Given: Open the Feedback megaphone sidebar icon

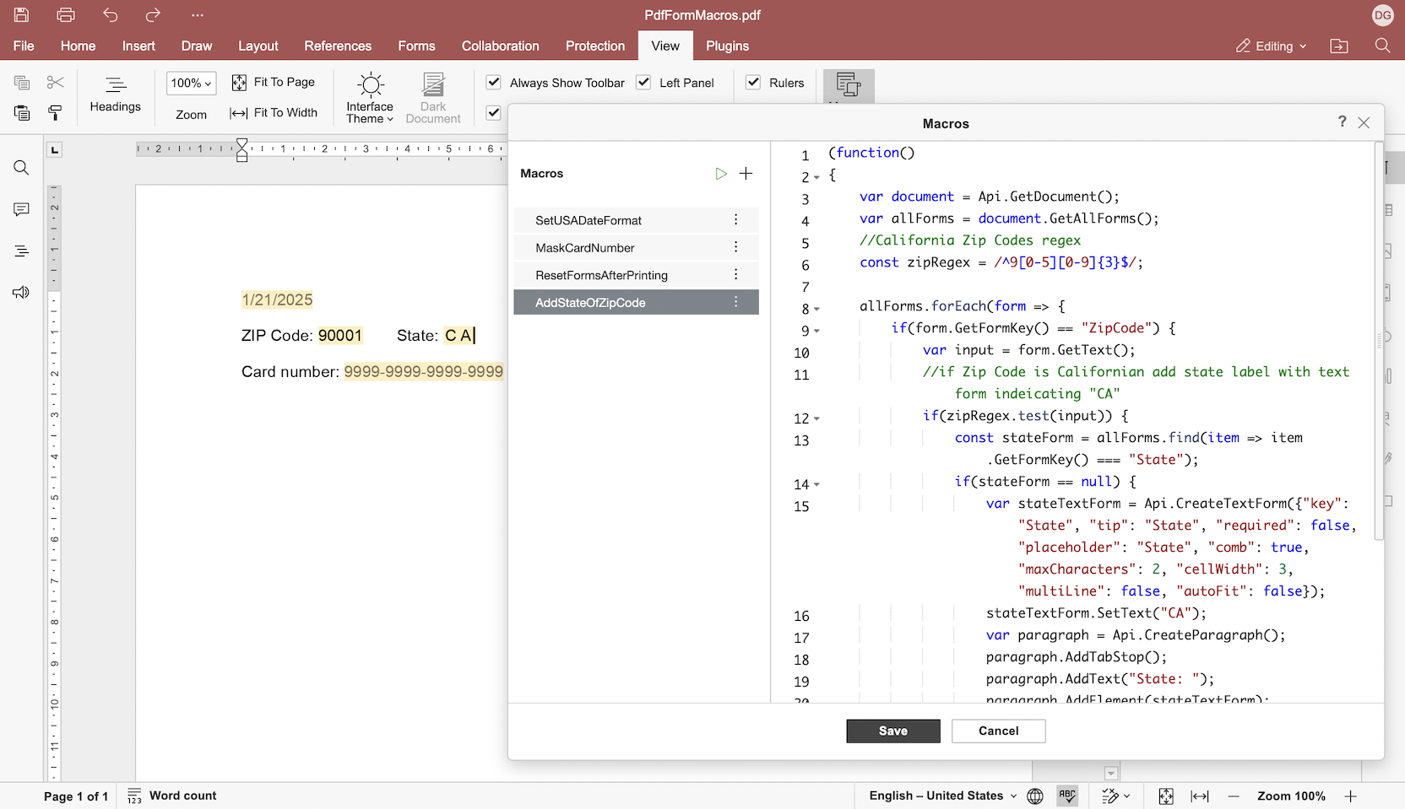Looking at the screenshot, I should 21,292.
